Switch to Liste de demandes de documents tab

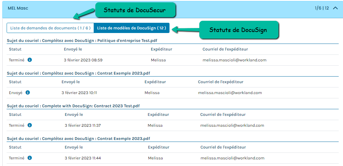coord(50,28)
